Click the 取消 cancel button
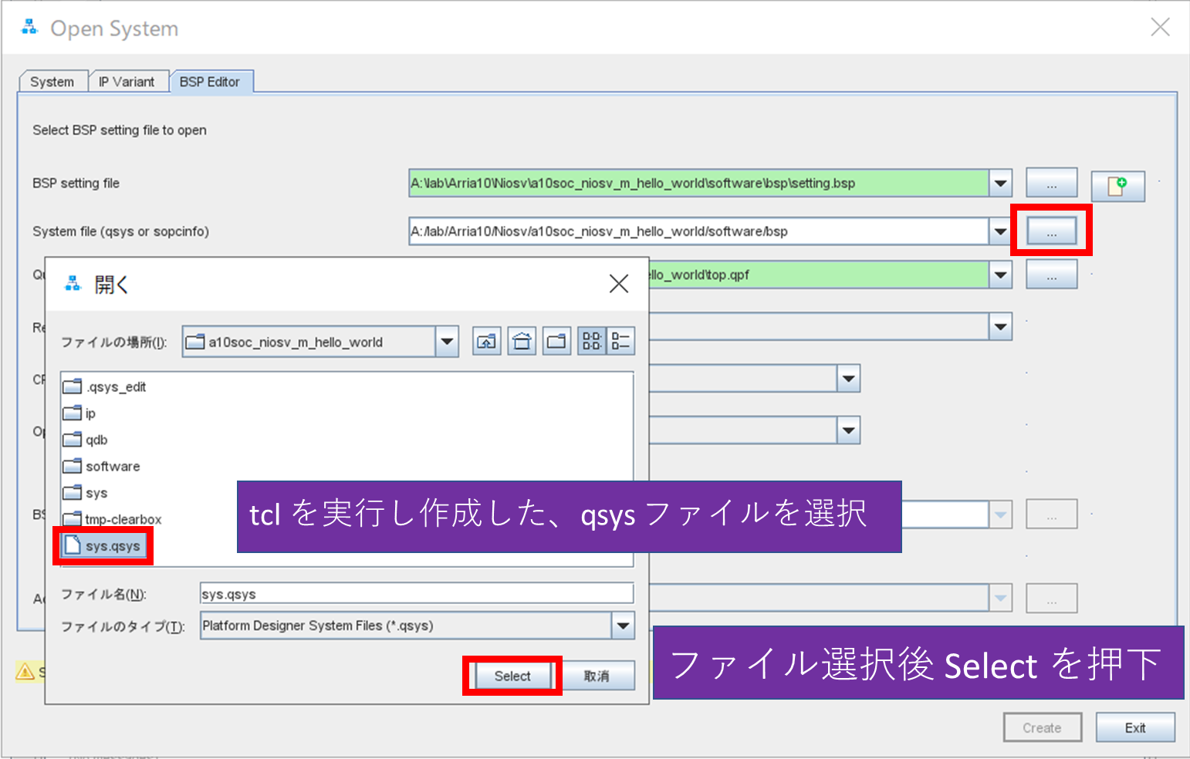This screenshot has height=759, width=1190. point(597,676)
